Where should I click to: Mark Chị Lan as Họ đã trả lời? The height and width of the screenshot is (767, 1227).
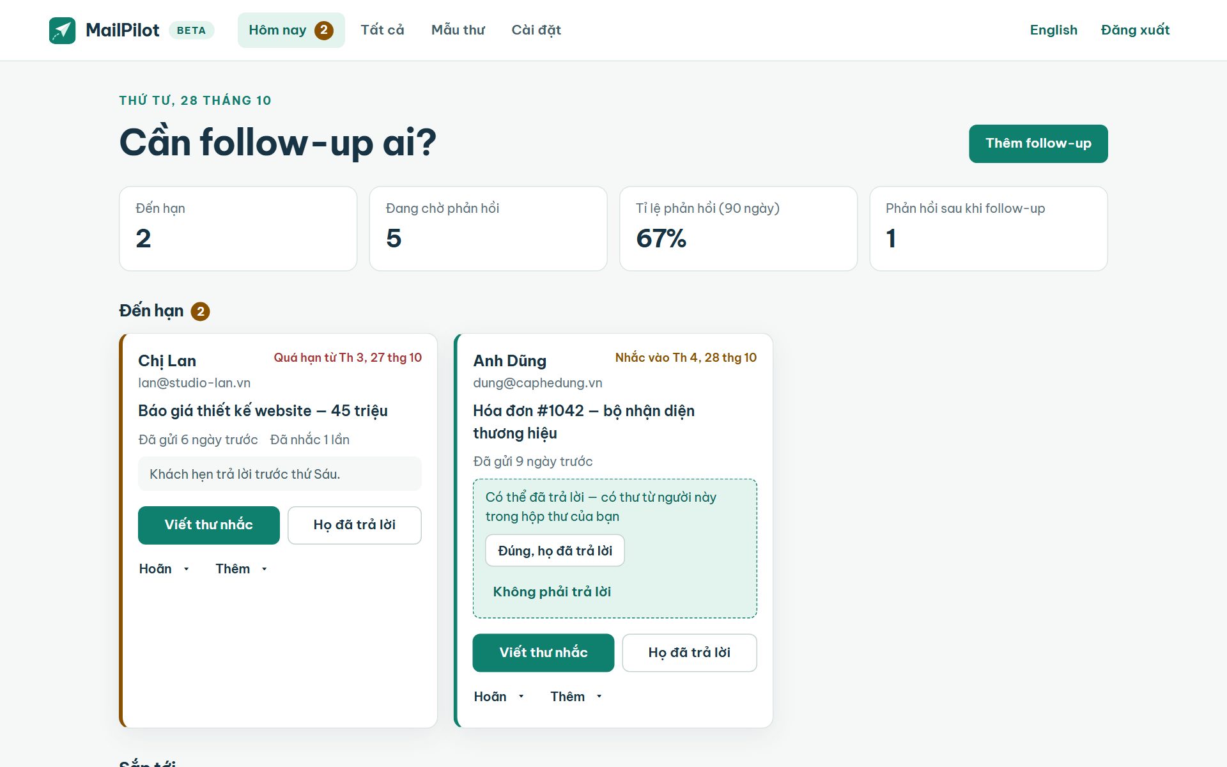click(x=354, y=525)
